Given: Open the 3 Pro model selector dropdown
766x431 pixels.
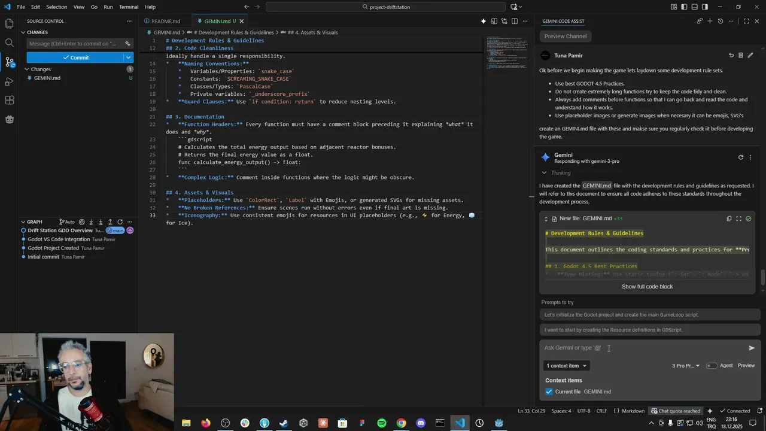Looking at the screenshot, I should pos(685,366).
